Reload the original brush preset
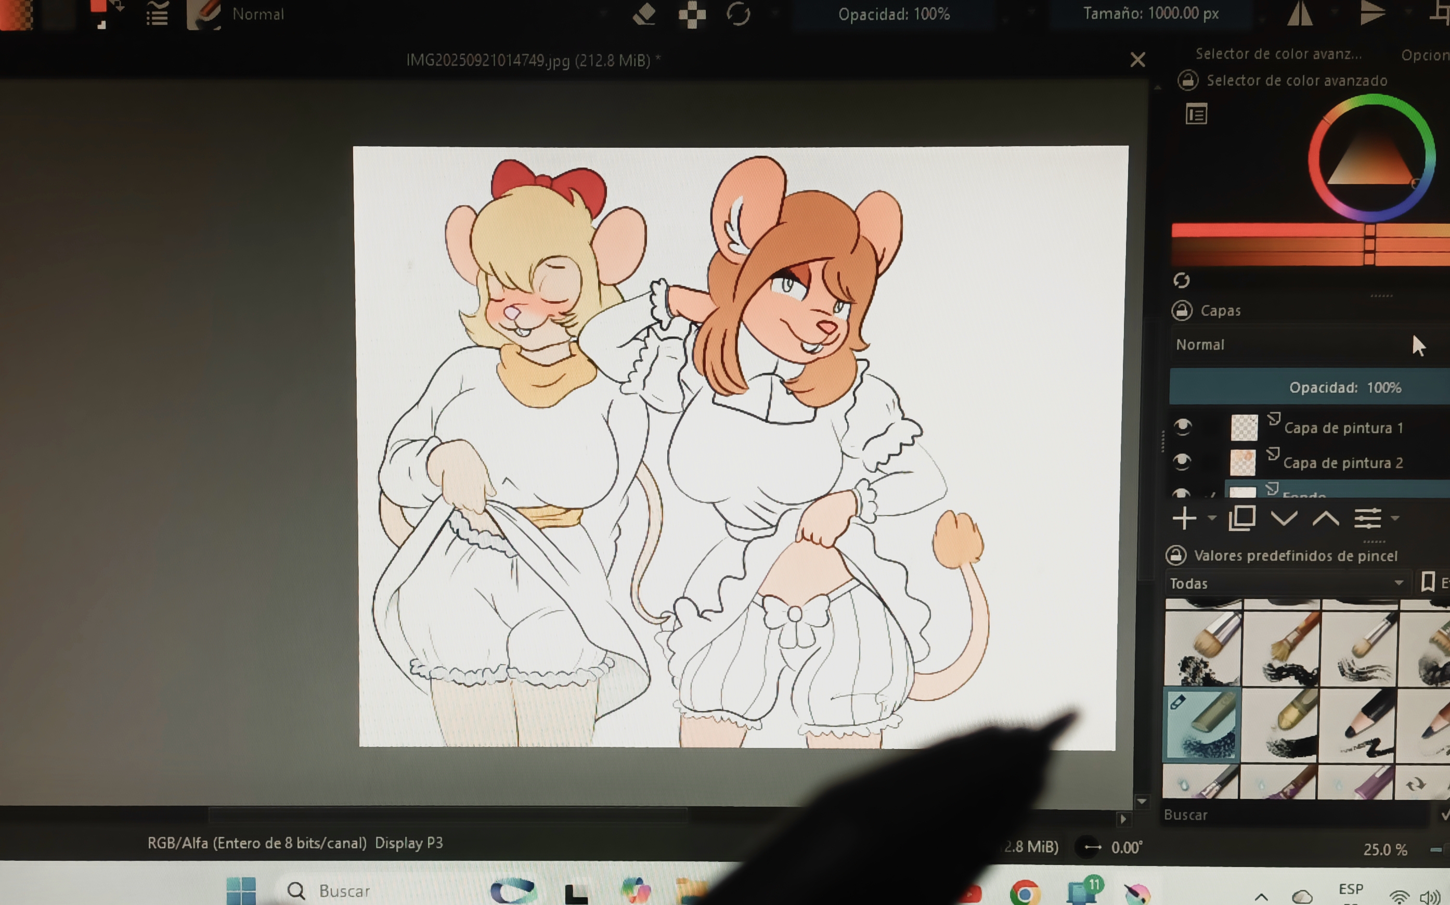The image size is (1450, 905). 739,14
